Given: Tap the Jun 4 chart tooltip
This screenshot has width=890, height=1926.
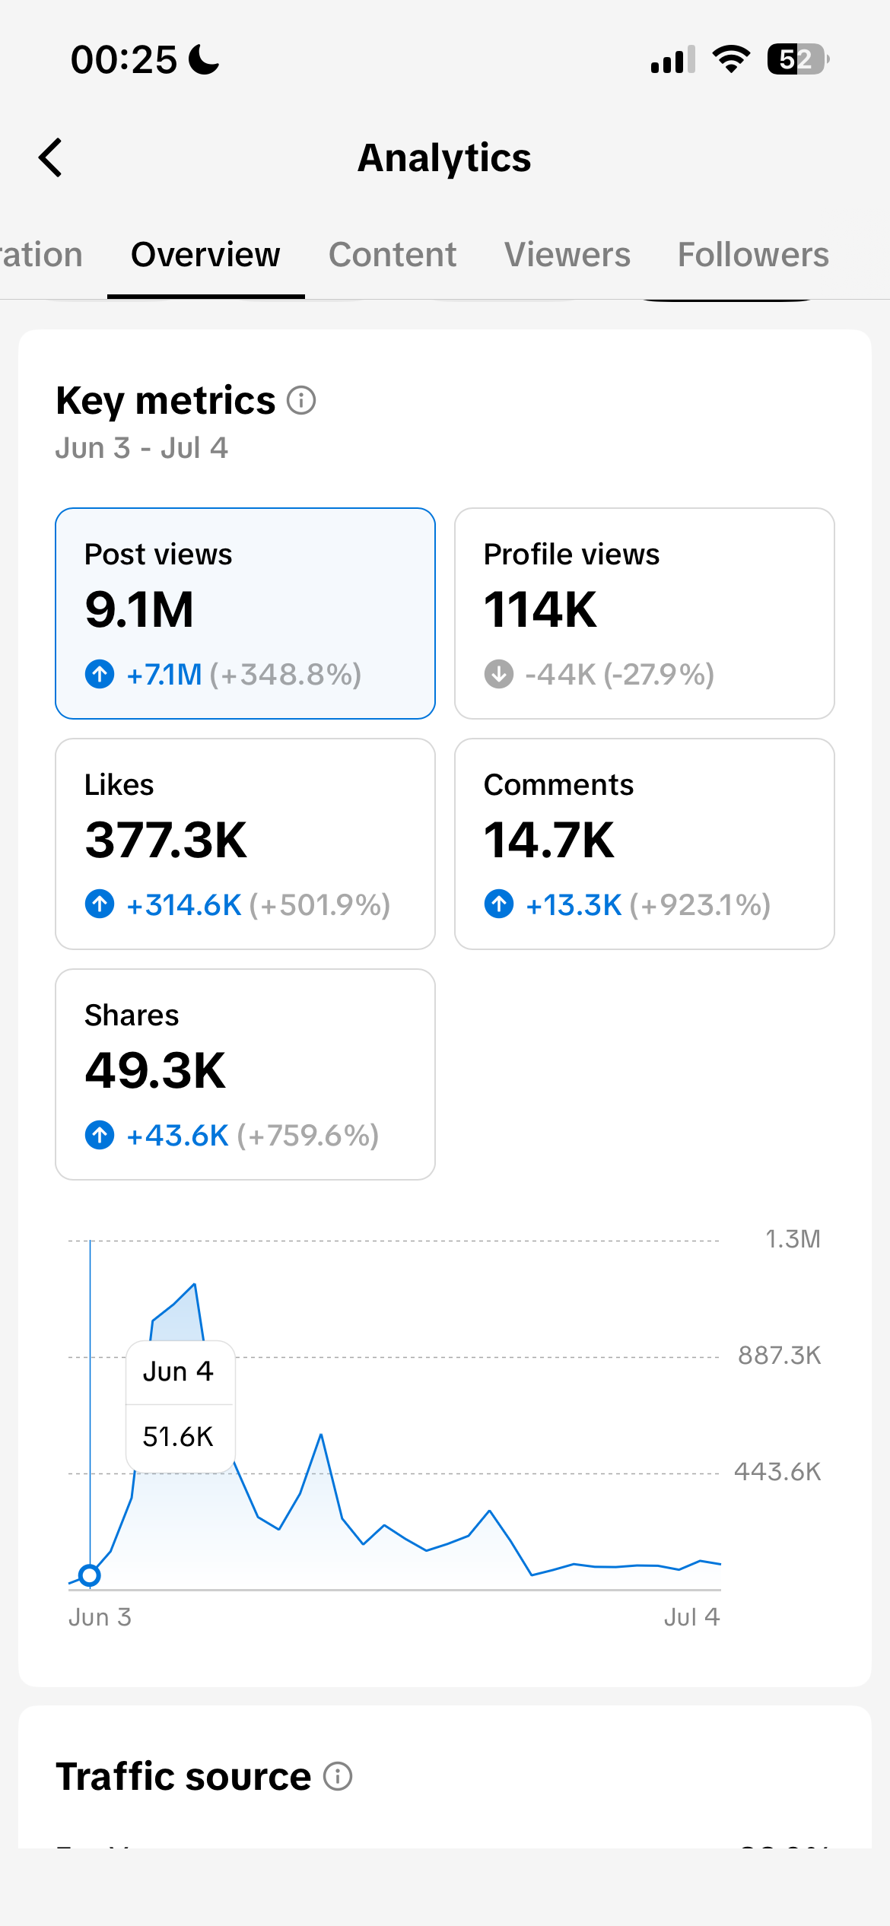Looking at the screenshot, I should point(180,1406).
